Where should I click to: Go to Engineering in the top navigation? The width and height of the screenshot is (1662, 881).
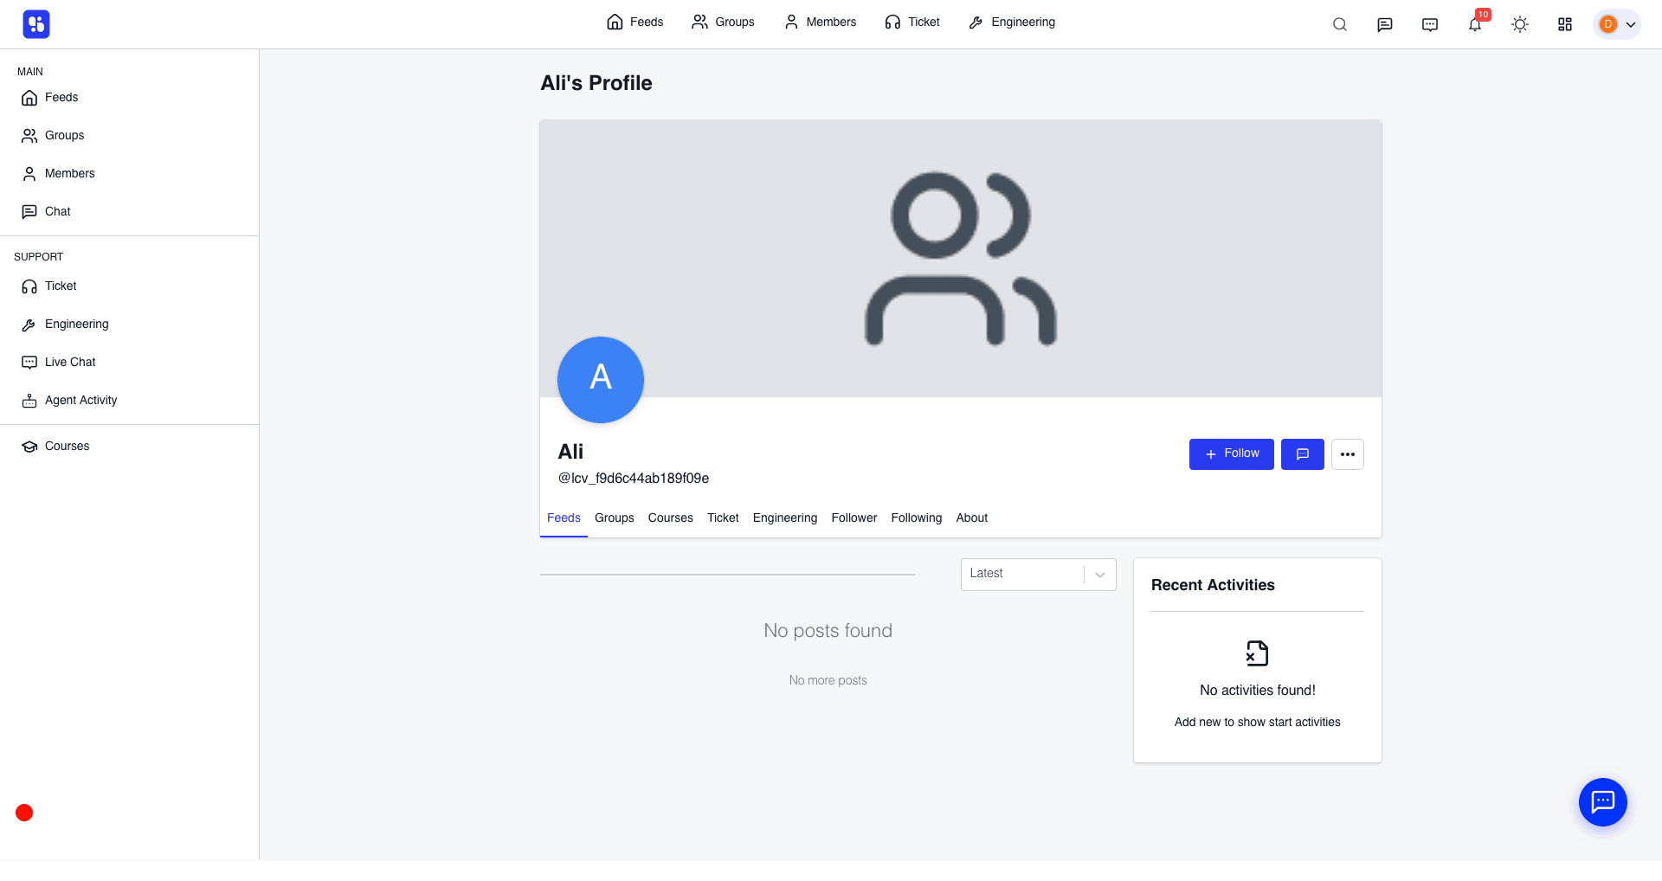click(1012, 22)
